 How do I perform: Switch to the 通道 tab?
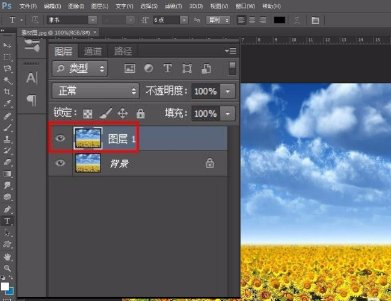pos(93,51)
